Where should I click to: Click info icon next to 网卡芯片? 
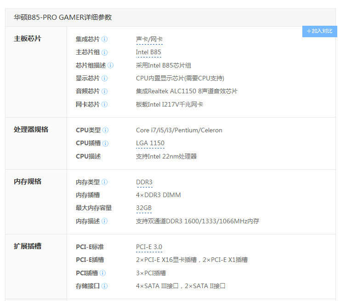(104, 104)
